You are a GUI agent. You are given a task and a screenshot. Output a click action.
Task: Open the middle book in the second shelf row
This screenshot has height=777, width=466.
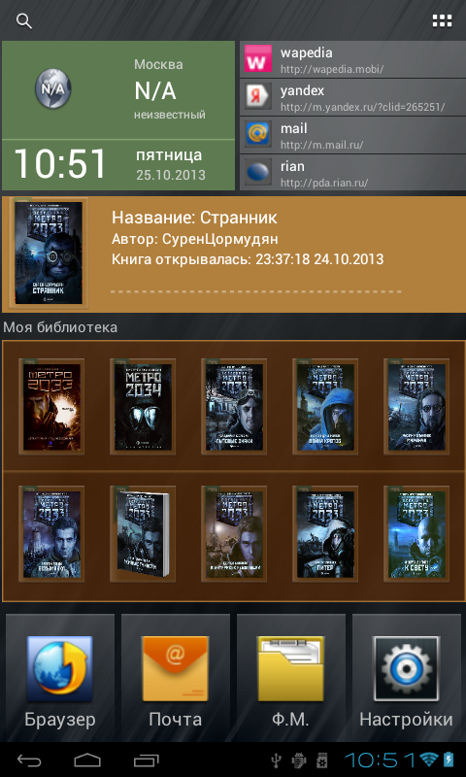coord(234,534)
